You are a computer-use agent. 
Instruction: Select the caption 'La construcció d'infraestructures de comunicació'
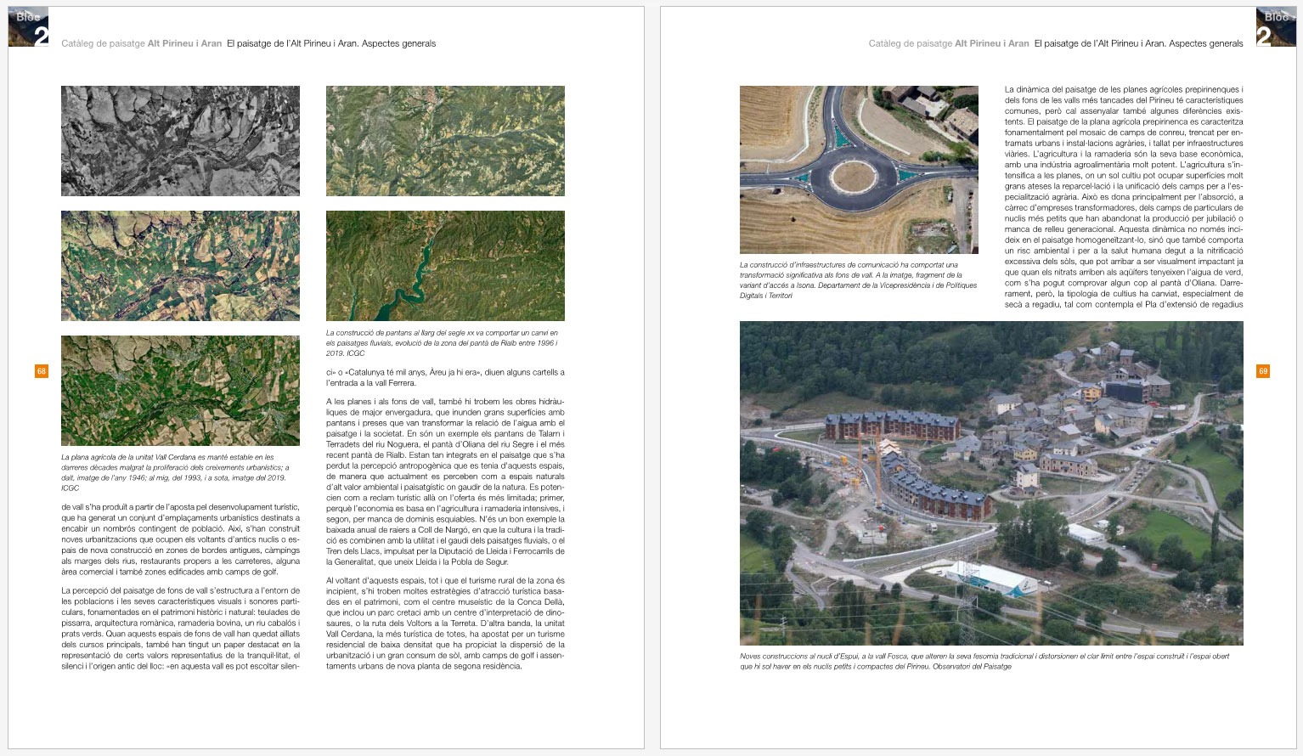[x=859, y=280]
